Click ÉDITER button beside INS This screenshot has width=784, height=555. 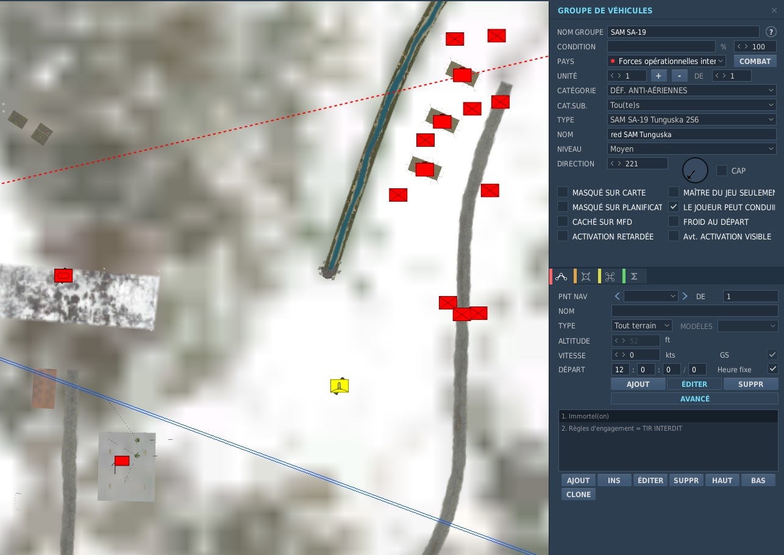[650, 480]
